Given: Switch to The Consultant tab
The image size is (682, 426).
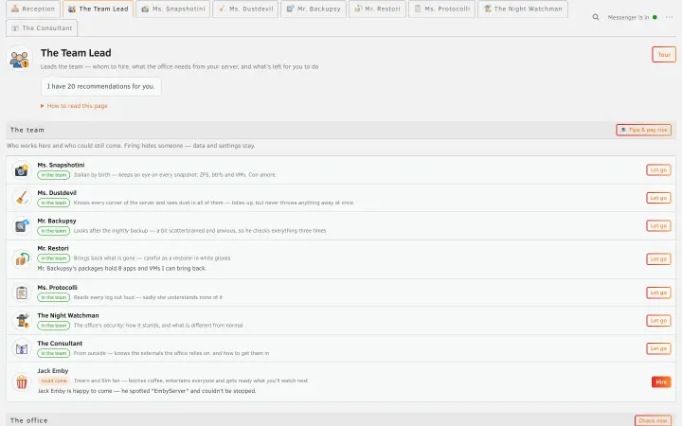Looking at the screenshot, I should pos(42,27).
